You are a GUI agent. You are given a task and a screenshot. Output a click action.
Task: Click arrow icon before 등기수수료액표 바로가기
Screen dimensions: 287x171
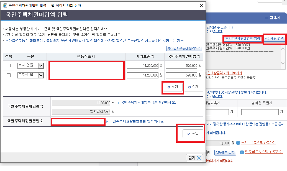click(238, 142)
